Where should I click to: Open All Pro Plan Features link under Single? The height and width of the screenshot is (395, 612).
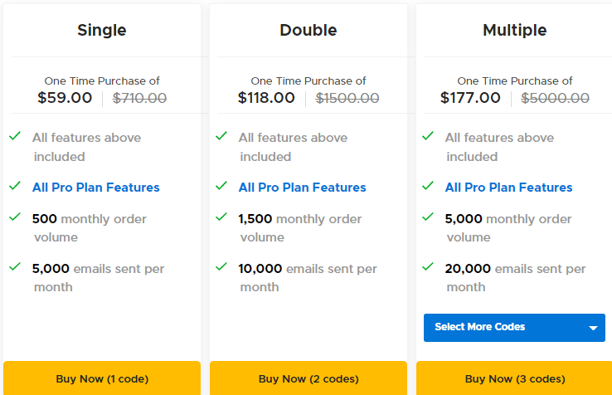[96, 188]
